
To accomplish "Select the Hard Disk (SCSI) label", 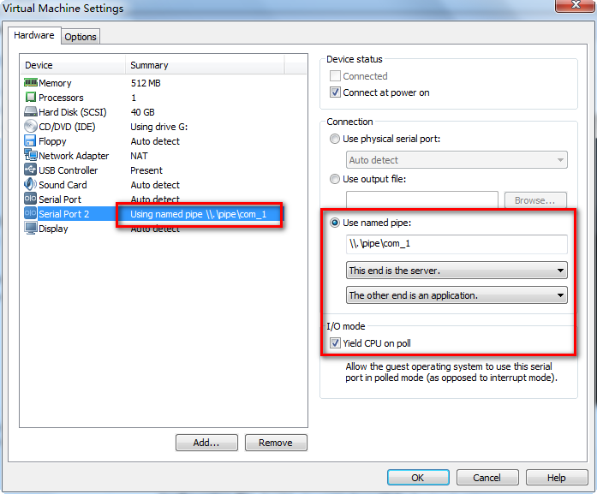I will click(72, 112).
